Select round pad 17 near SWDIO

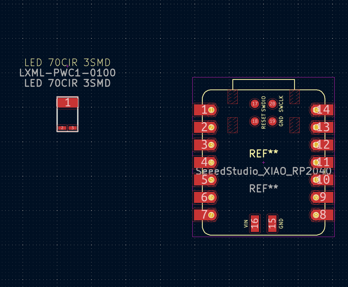click(255, 104)
